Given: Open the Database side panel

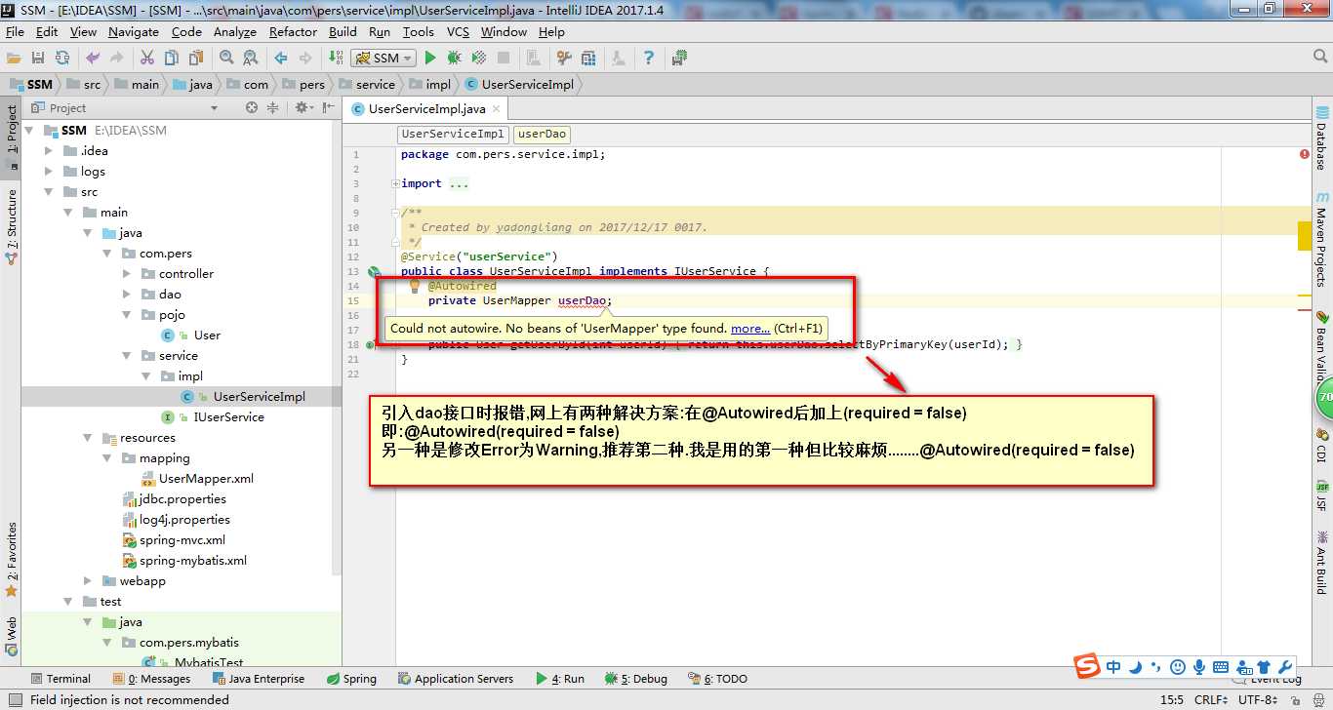Looking at the screenshot, I should tap(1321, 138).
